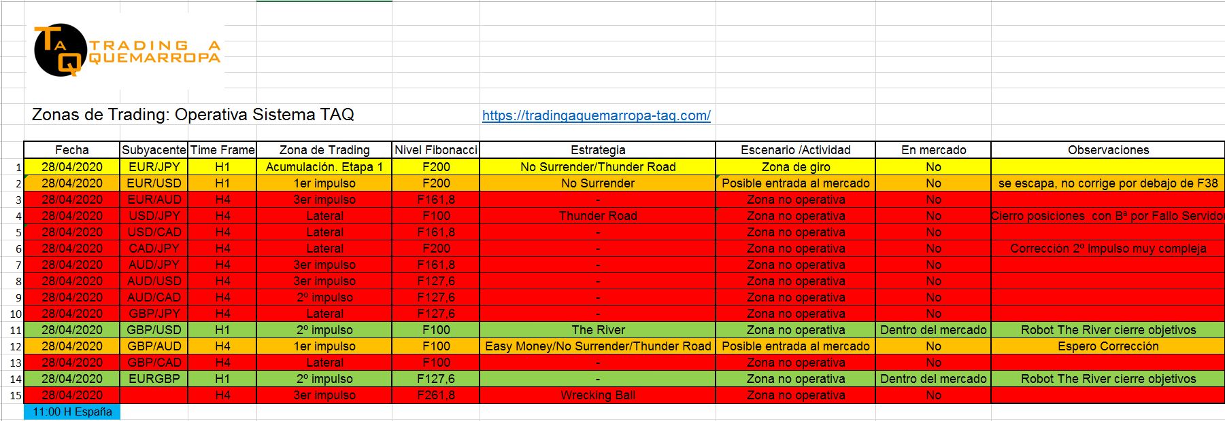Select the F261,8 Fibonacci cell
Image resolution: width=1225 pixels, height=421 pixels.
pyautogui.click(x=436, y=395)
